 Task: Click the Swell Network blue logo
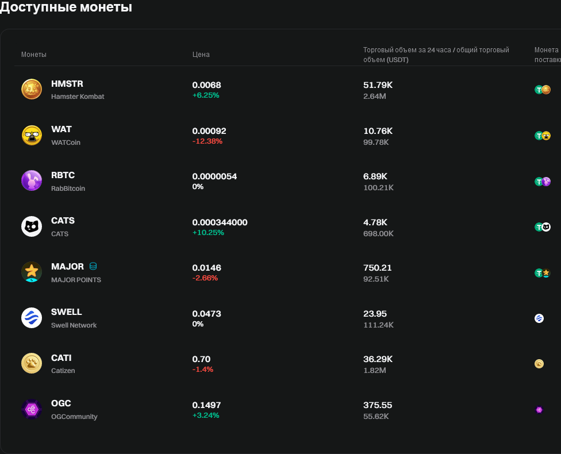coord(32,318)
